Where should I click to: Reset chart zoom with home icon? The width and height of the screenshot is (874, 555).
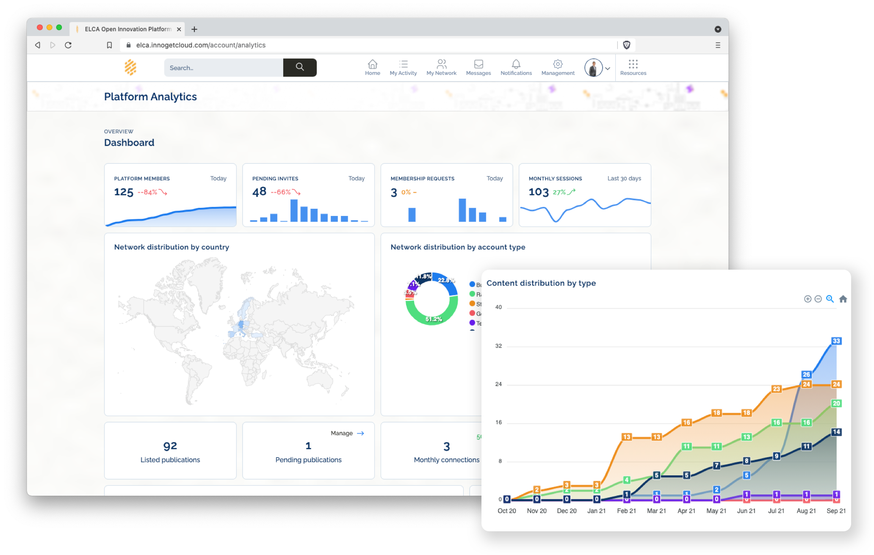843,299
